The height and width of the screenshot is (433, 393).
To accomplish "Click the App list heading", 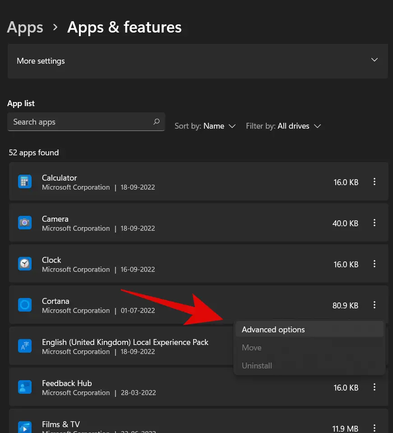I will point(21,103).
